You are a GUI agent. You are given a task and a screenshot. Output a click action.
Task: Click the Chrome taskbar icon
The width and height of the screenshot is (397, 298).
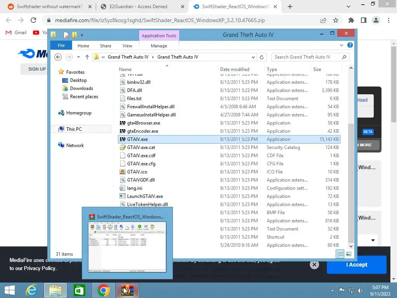[x=103, y=290]
